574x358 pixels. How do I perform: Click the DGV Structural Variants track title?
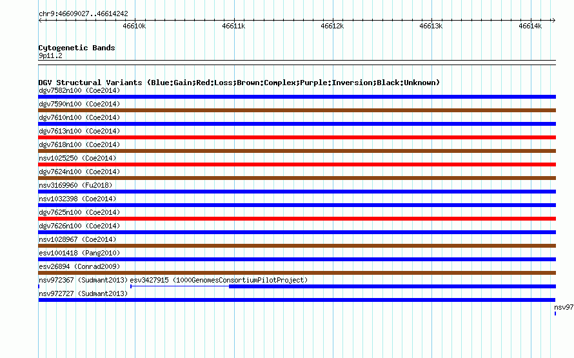click(x=239, y=83)
